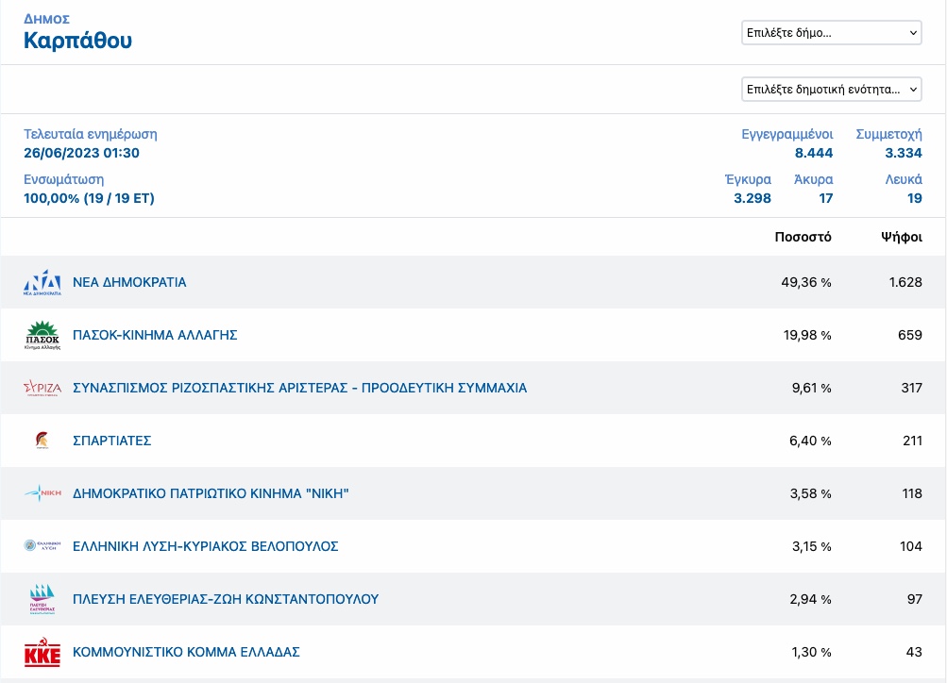
Task: Click the 'Τελευταία ενημέρωση' label
Action: click(91, 134)
